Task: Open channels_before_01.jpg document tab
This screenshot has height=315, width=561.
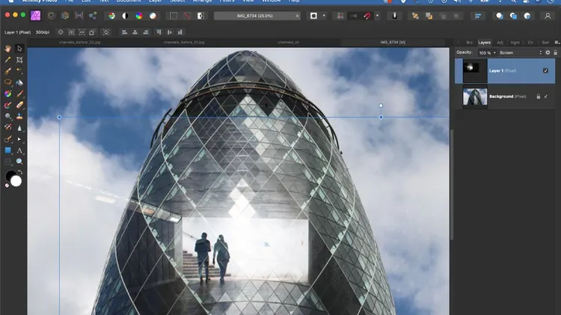Action: point(184,42)
